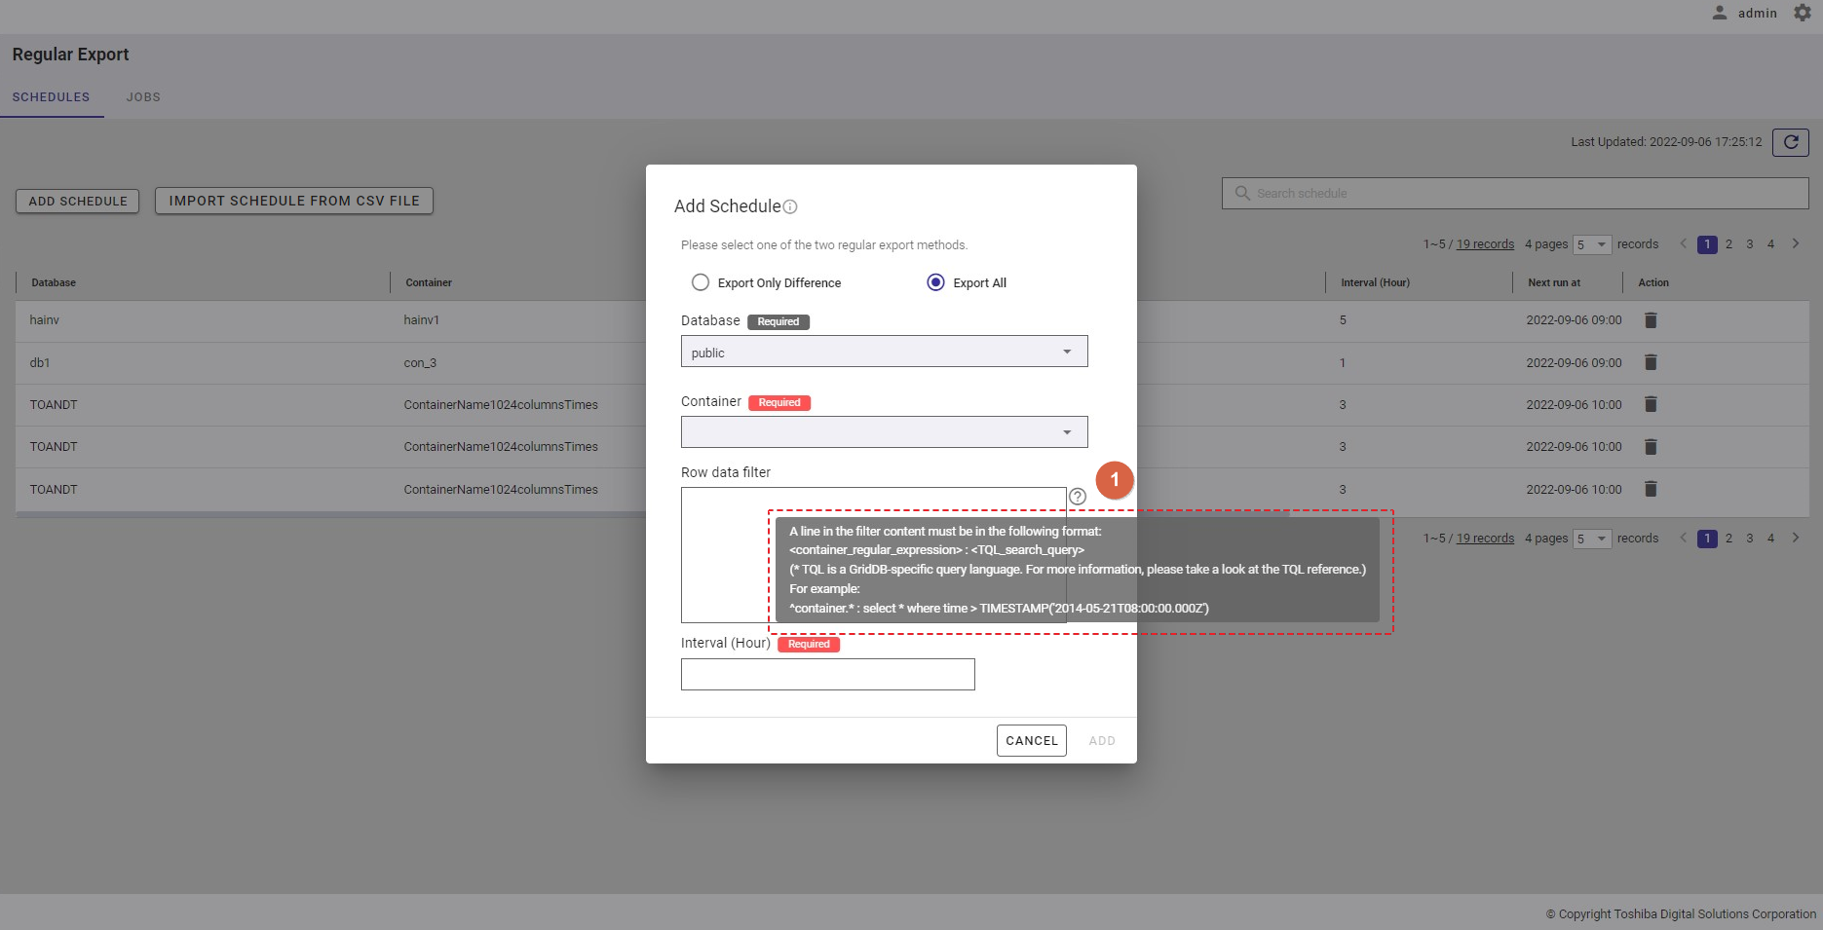The width and height of the screenshot is (1823, 930).
Task: Open the Container dropdown
Action: tap(884, 432)
